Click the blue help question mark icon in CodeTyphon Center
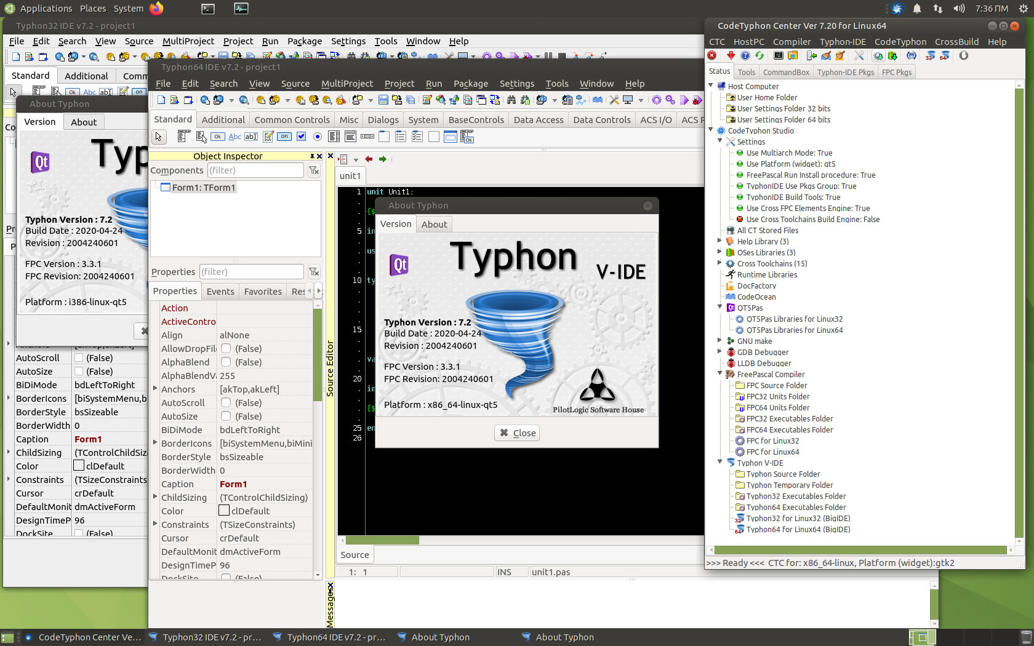Viewport: 1034px width, 646px height. point(745,56)
